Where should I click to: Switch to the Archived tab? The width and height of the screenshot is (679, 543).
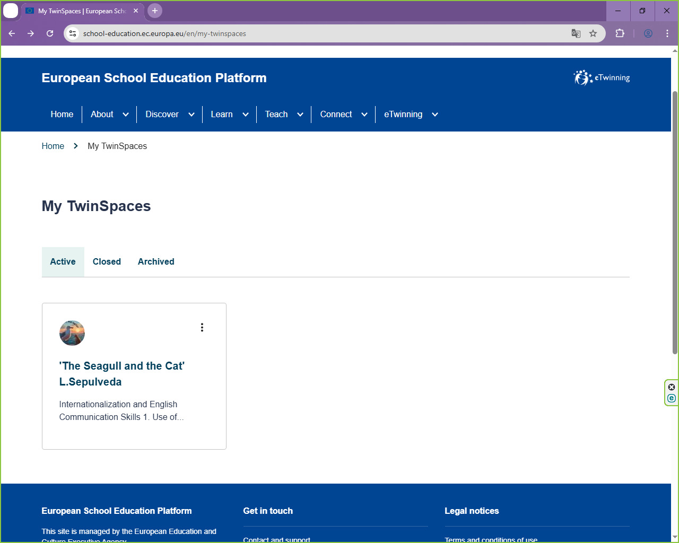point(156,261)
